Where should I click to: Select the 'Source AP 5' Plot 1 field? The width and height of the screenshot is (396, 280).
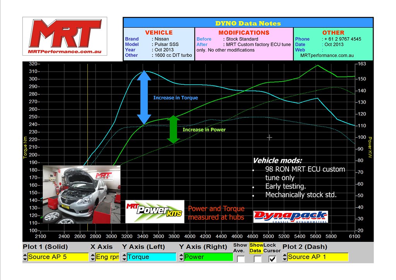(58, 257)
